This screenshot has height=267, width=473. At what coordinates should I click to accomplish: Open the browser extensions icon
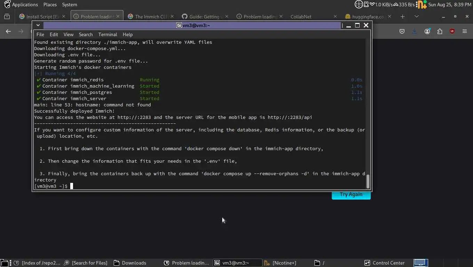point(440,31)
